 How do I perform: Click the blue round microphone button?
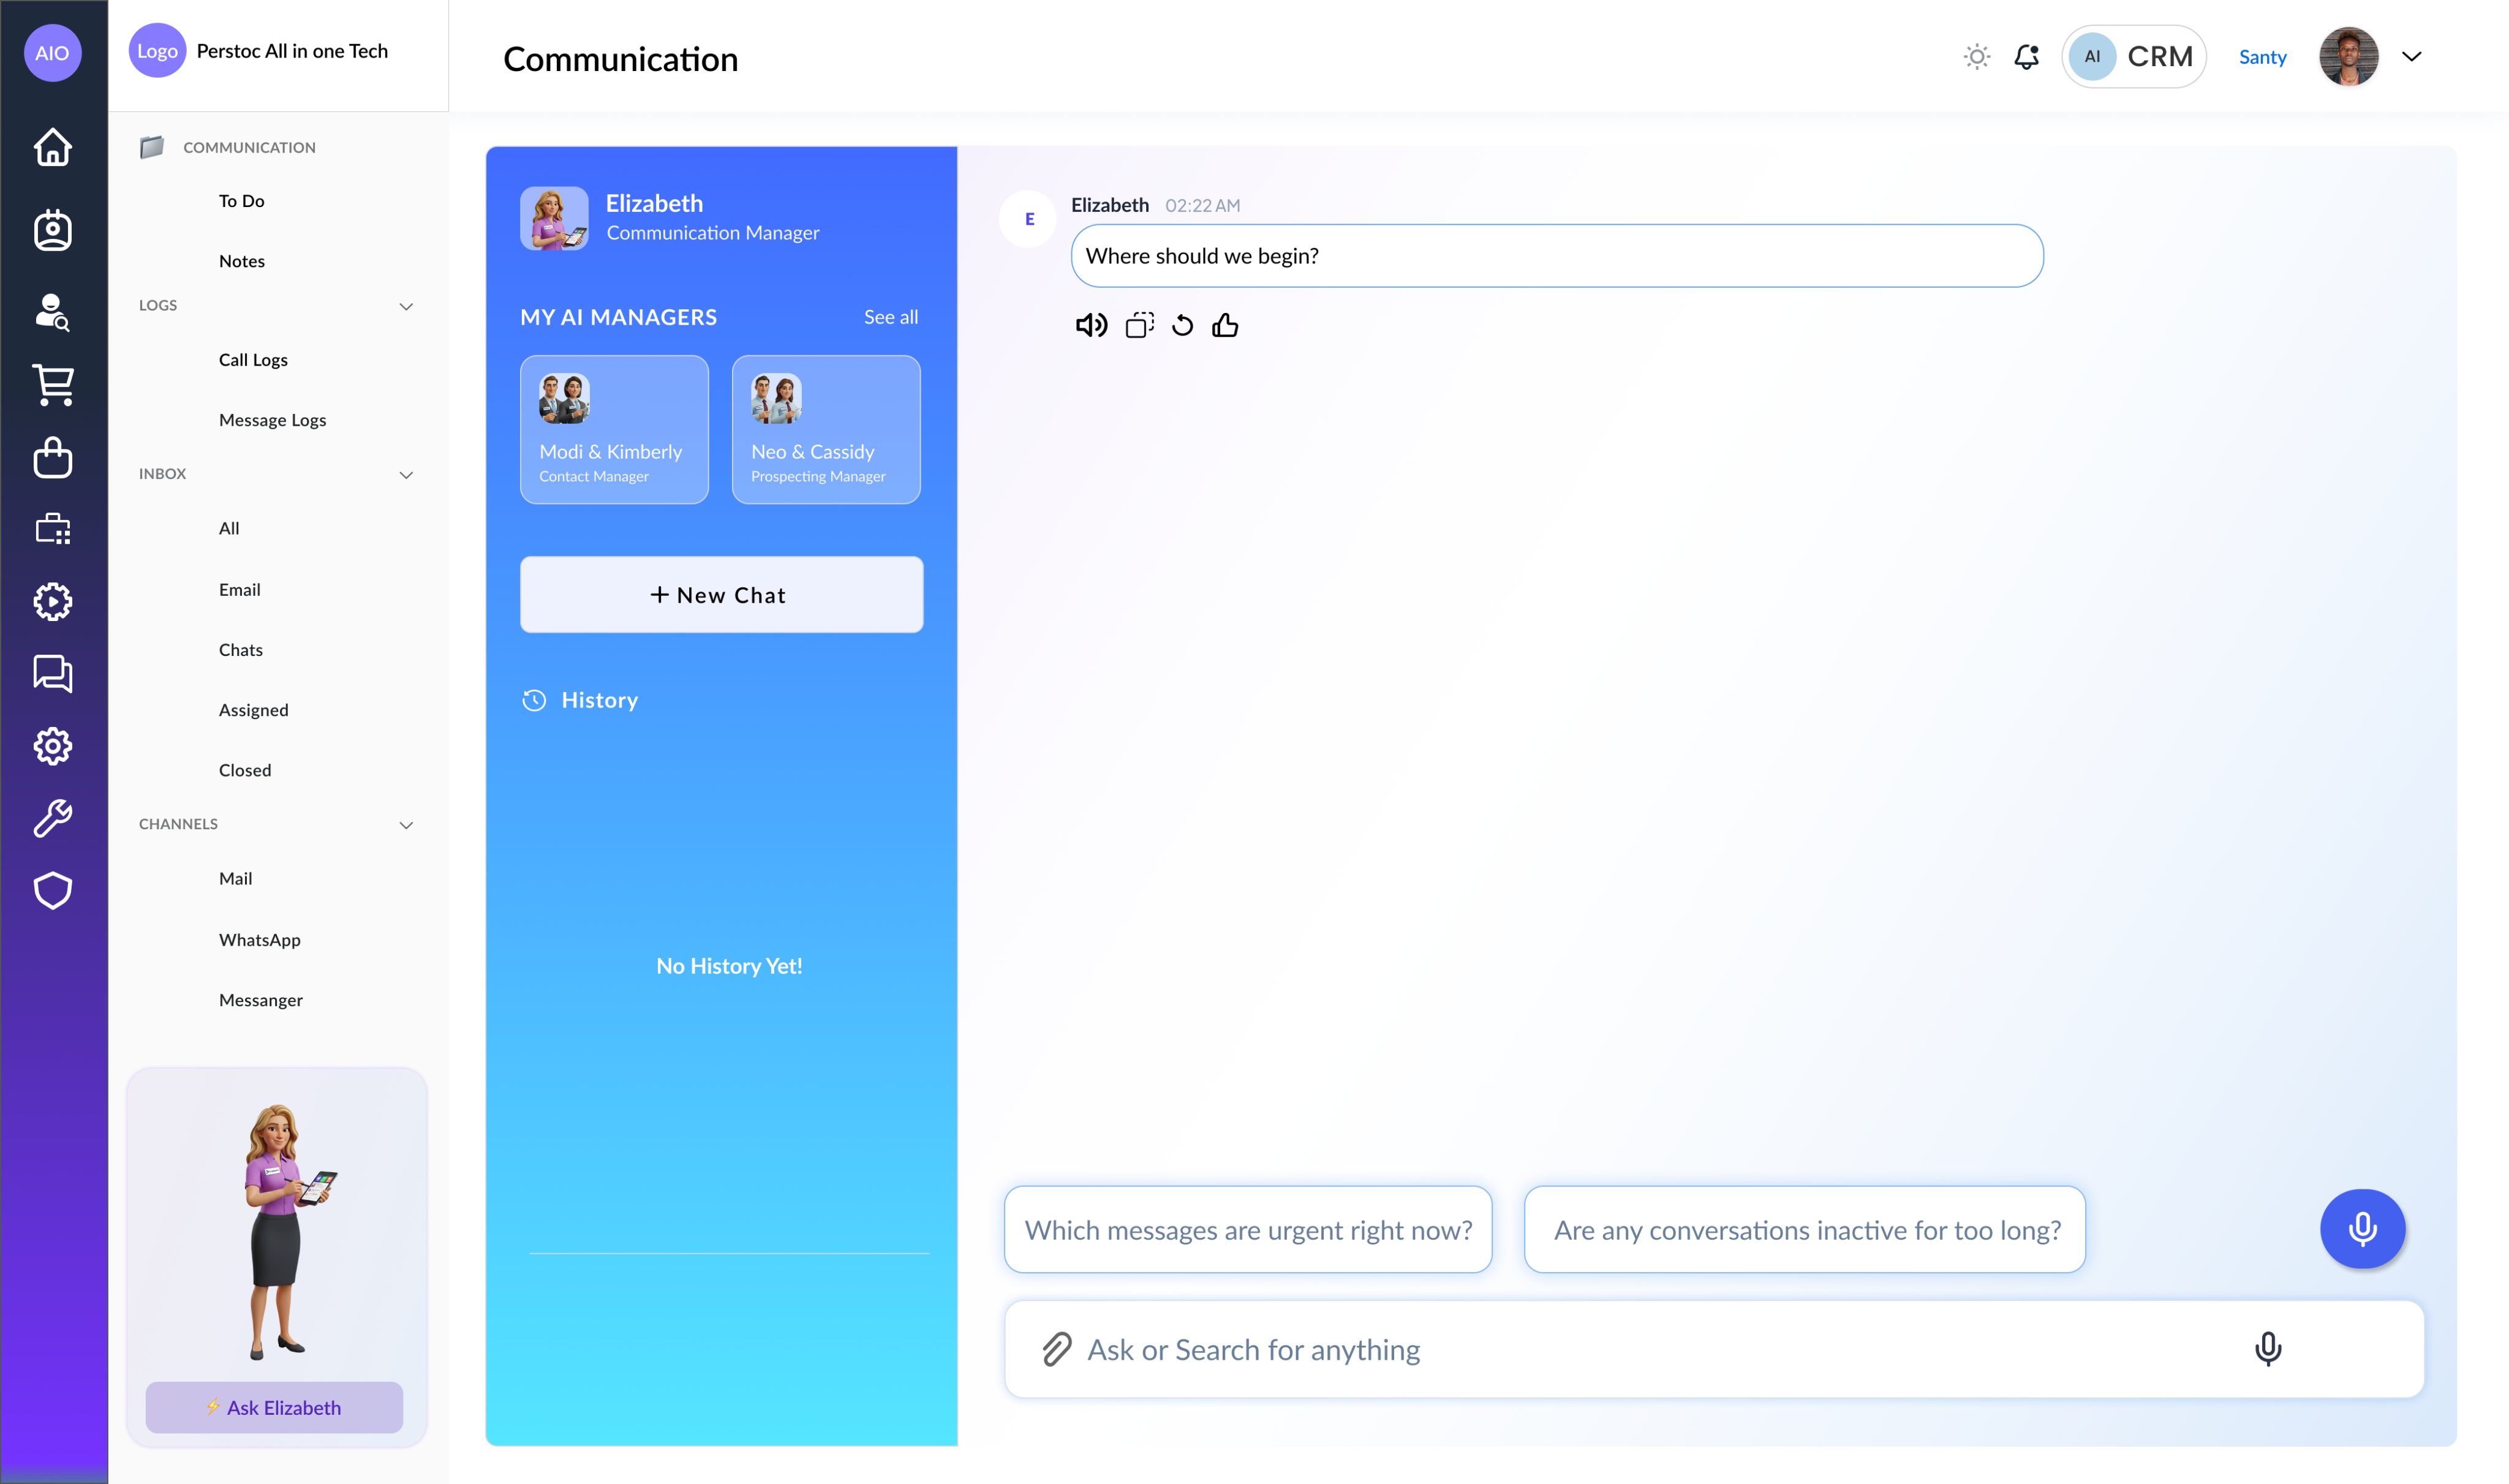[x=2361, y=1228]
